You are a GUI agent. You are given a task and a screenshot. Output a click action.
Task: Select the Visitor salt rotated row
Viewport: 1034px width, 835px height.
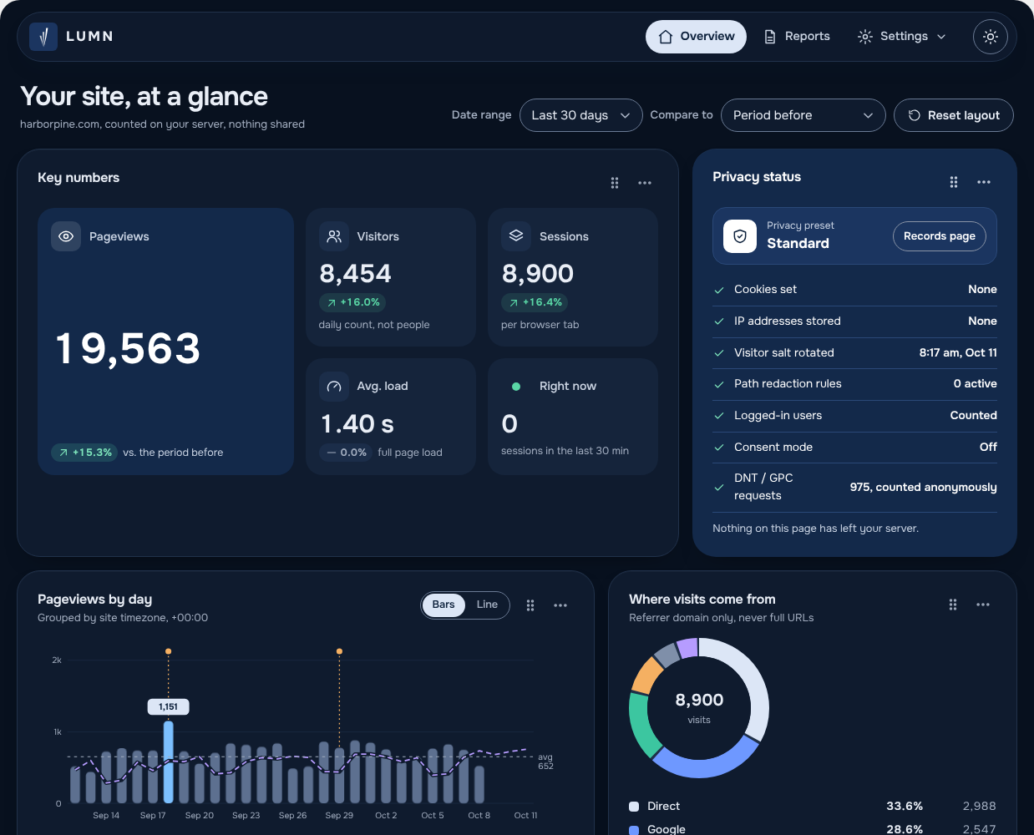click(x=855, y=353)
